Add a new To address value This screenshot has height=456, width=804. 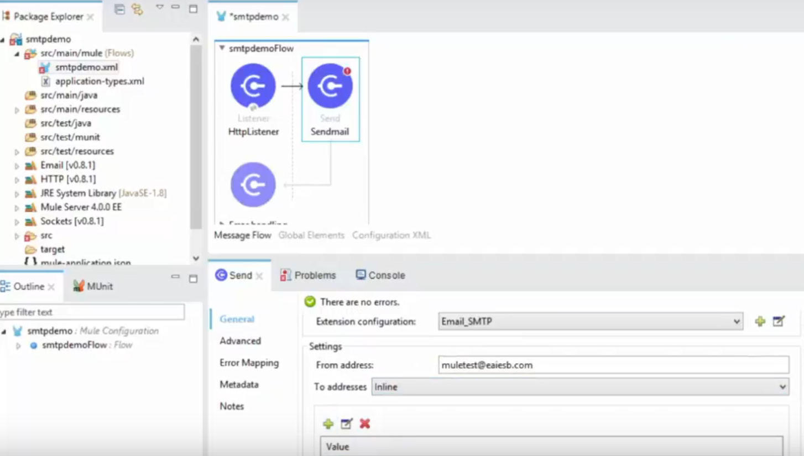(328, 424)
